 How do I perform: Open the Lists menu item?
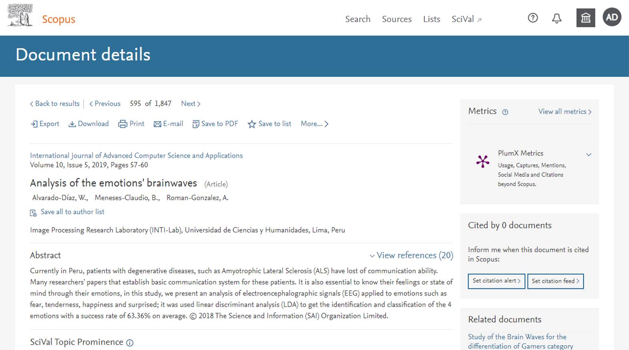(x=432, y=19)
